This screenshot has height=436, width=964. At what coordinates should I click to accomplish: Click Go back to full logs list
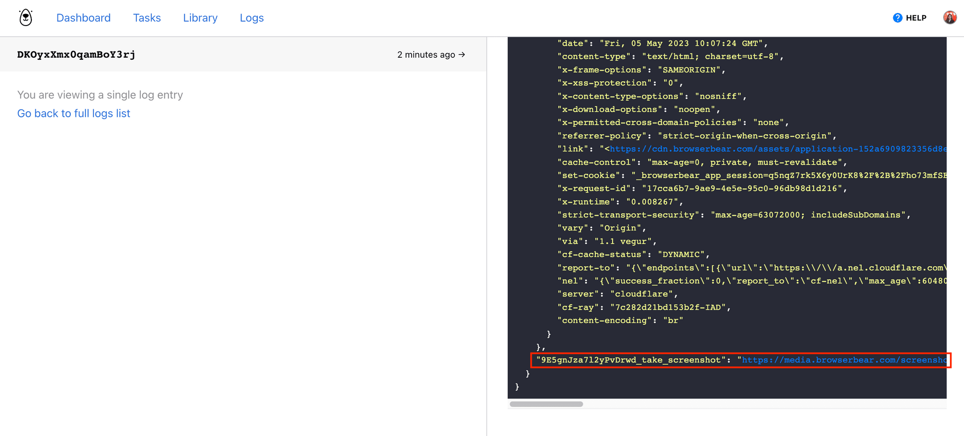point(73,113)
